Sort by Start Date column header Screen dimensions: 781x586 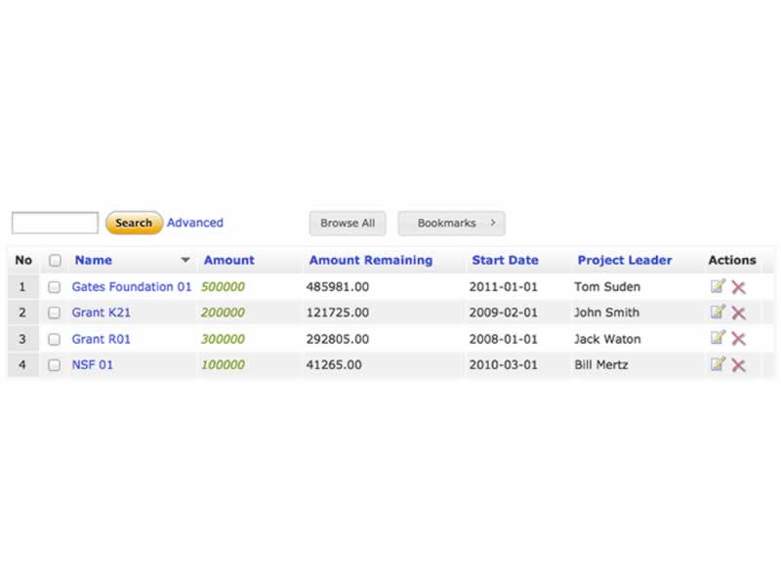[x=505, y=261]
